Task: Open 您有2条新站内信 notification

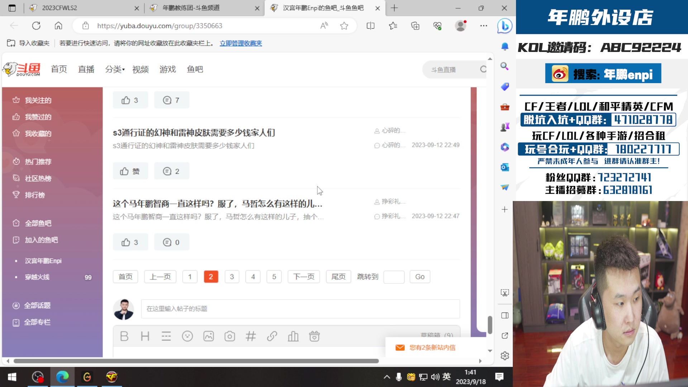Action: [x=432, y=348]
